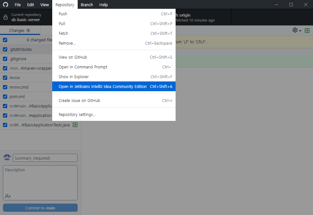Choose Push from Repository menu
Image resolution: width=313 pixels, height=215 pixels.
coord(114,14)
